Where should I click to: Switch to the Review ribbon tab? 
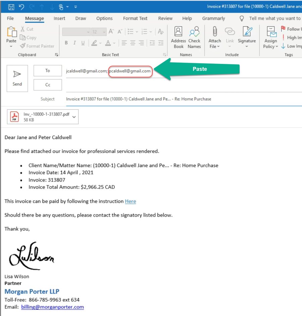click(x=165, y=18)
